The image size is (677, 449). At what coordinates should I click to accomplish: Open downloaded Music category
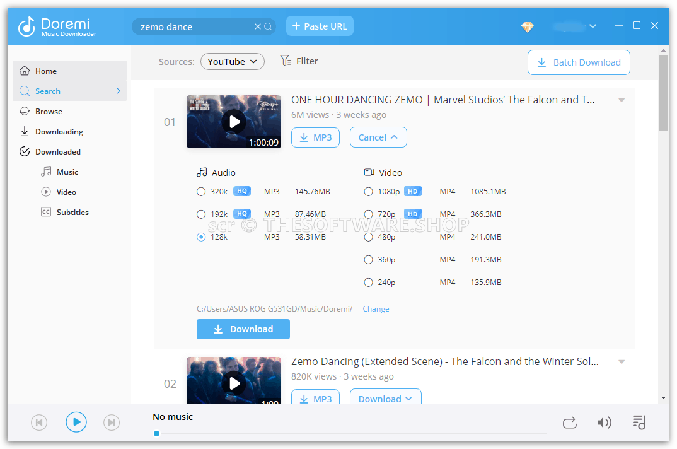(60, 172)
